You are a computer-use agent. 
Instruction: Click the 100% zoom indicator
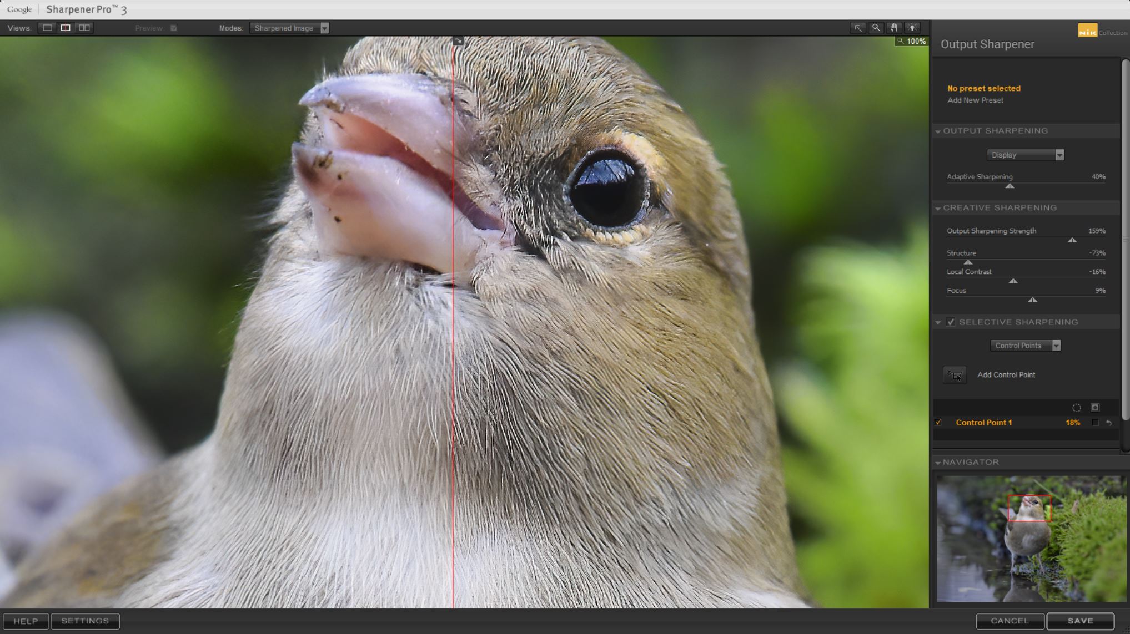(x=912, y=42)
